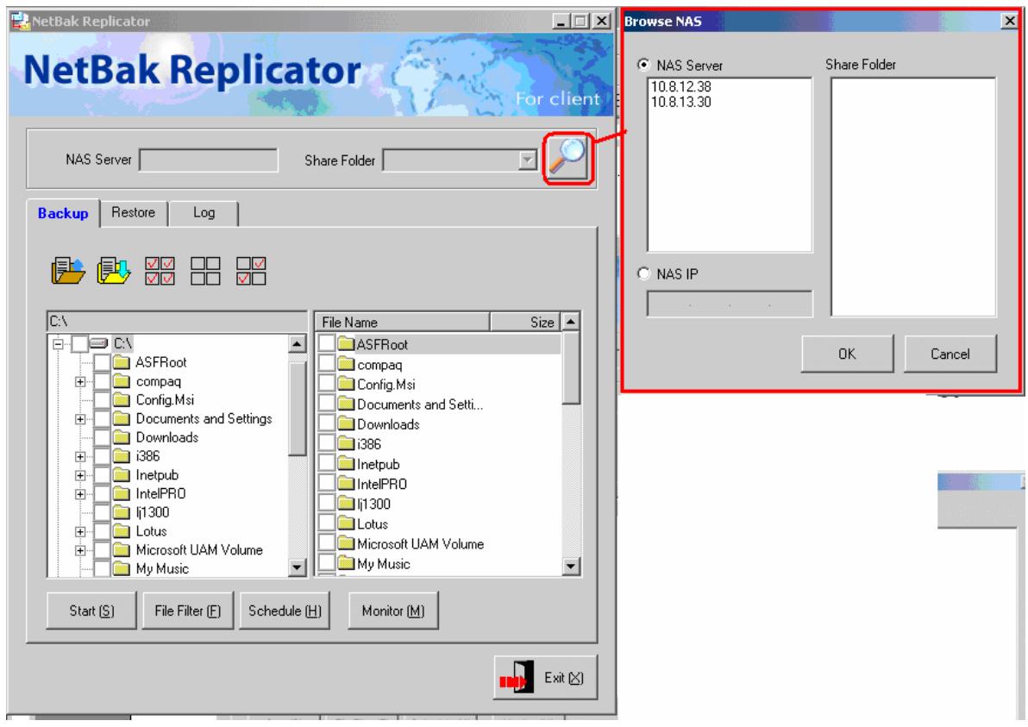
Task: Select lj1300 in the folder tree
Action: point(153,512)
